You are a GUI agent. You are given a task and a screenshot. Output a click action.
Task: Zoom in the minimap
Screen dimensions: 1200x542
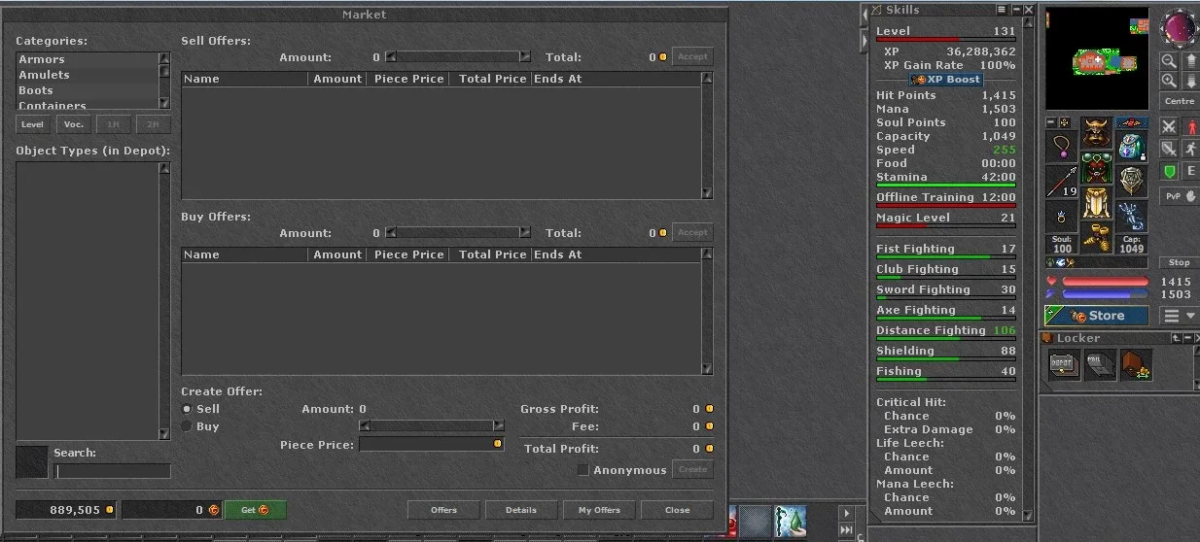(1170, 81)
